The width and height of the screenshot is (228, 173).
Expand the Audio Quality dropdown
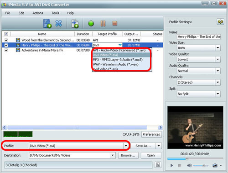coord(218,71)
